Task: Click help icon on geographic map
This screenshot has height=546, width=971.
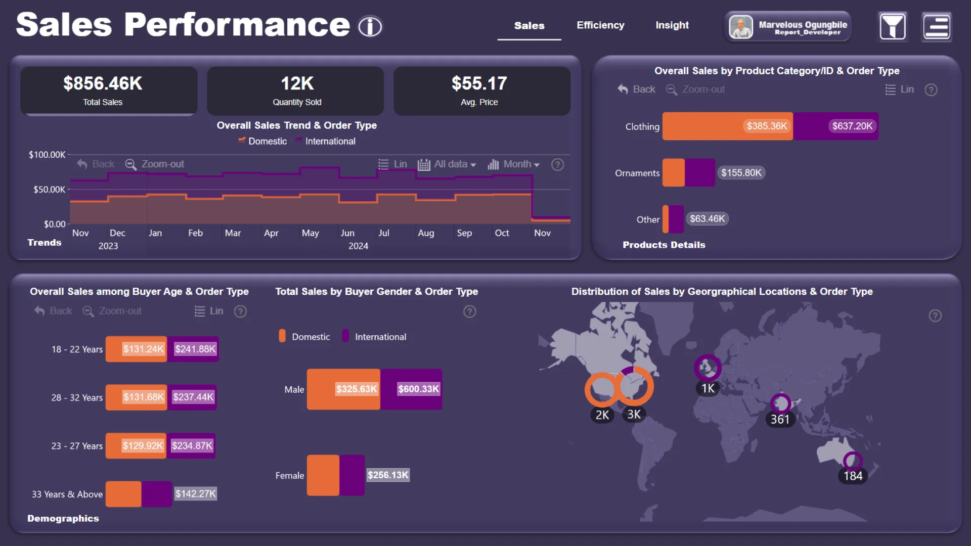Action: coord(935,316)
